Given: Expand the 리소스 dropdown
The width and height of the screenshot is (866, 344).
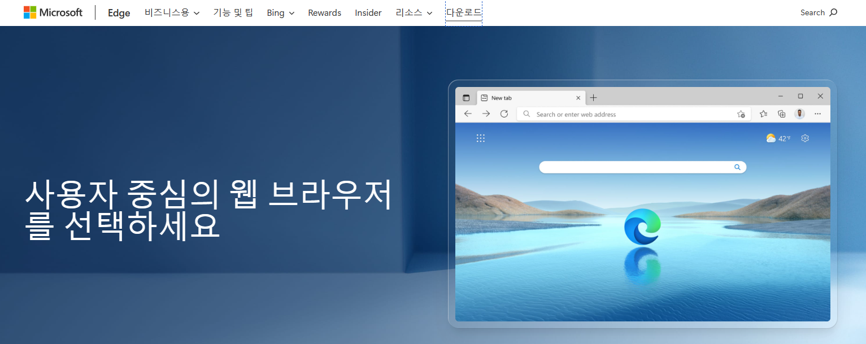Looking at the screenshot, I should click(x=414, y=12).
